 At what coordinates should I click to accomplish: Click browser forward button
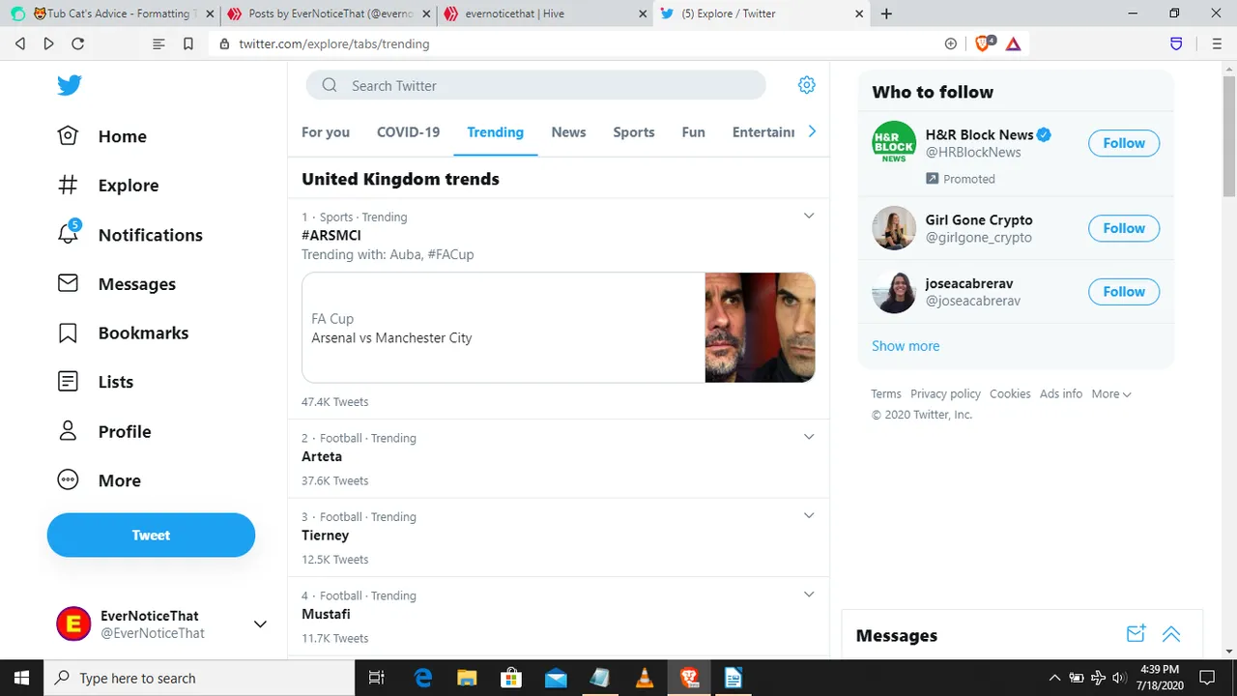click(48, 43)
